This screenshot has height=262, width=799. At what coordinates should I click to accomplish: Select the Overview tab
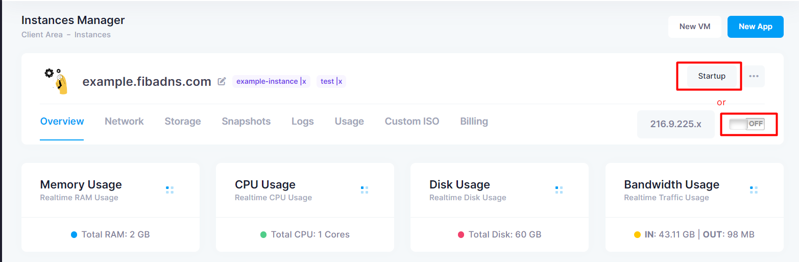pyautogui.click(x=62, y=122)
